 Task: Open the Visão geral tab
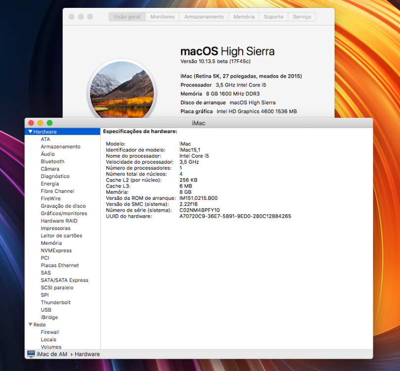pyautogui.click(x=127, y=17)
